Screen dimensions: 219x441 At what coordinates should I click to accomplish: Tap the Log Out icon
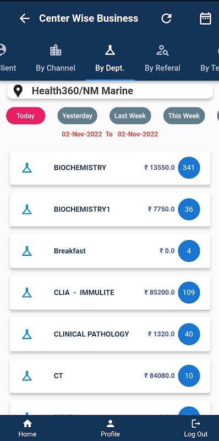coord(196,424)
